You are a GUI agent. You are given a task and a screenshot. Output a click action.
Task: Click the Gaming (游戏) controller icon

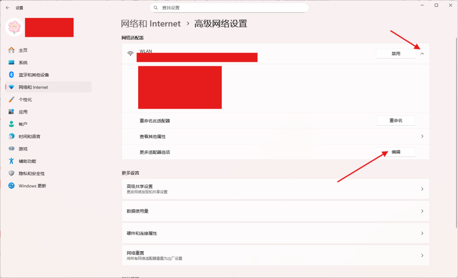[12, 148]
